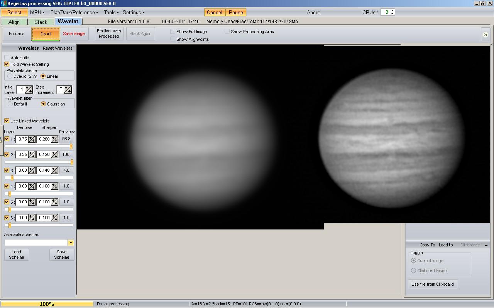The image size is (494, 308).
Task: Open the About menu item
Action: click(313, 12)
